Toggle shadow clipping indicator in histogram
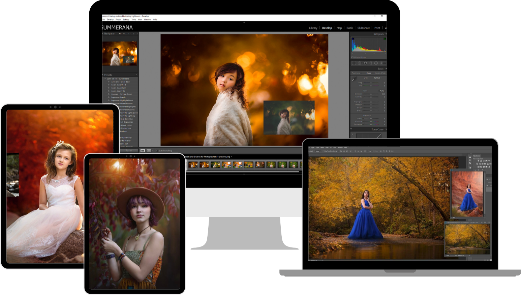Image resolution: width=521 pixels, height=295 pixels. (353, 39)
